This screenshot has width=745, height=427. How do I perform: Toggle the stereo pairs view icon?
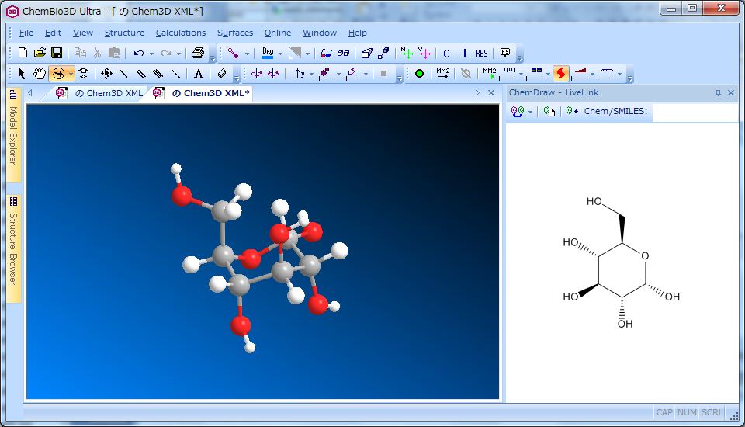point(343,54)
